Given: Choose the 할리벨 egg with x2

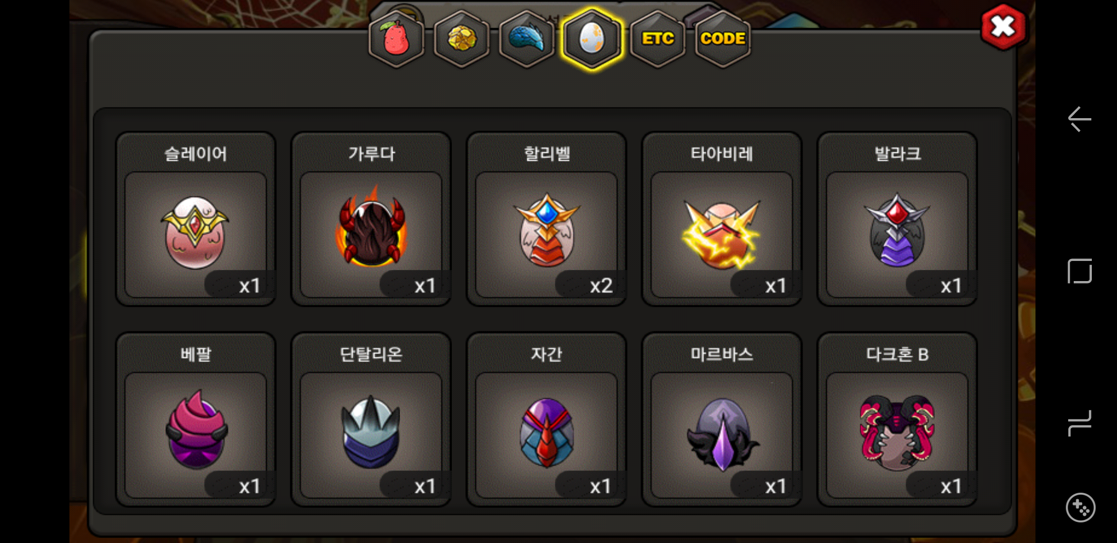Looking at the screenshot, I should [546, 219].
